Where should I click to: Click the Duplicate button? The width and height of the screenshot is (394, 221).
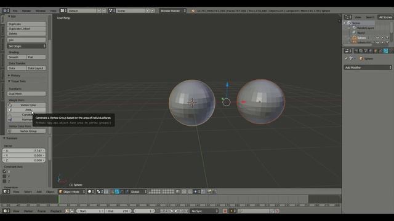(x=26, y=24)
